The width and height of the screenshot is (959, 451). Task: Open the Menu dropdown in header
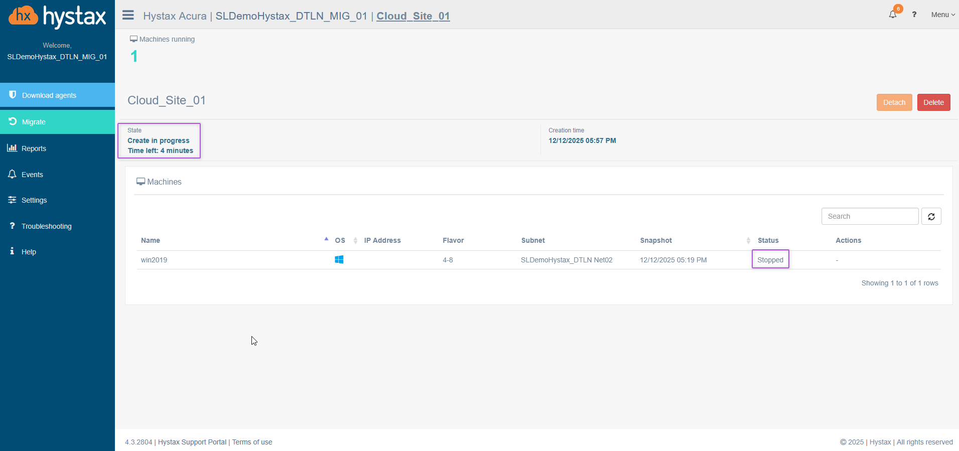click(x=942, y=15)
